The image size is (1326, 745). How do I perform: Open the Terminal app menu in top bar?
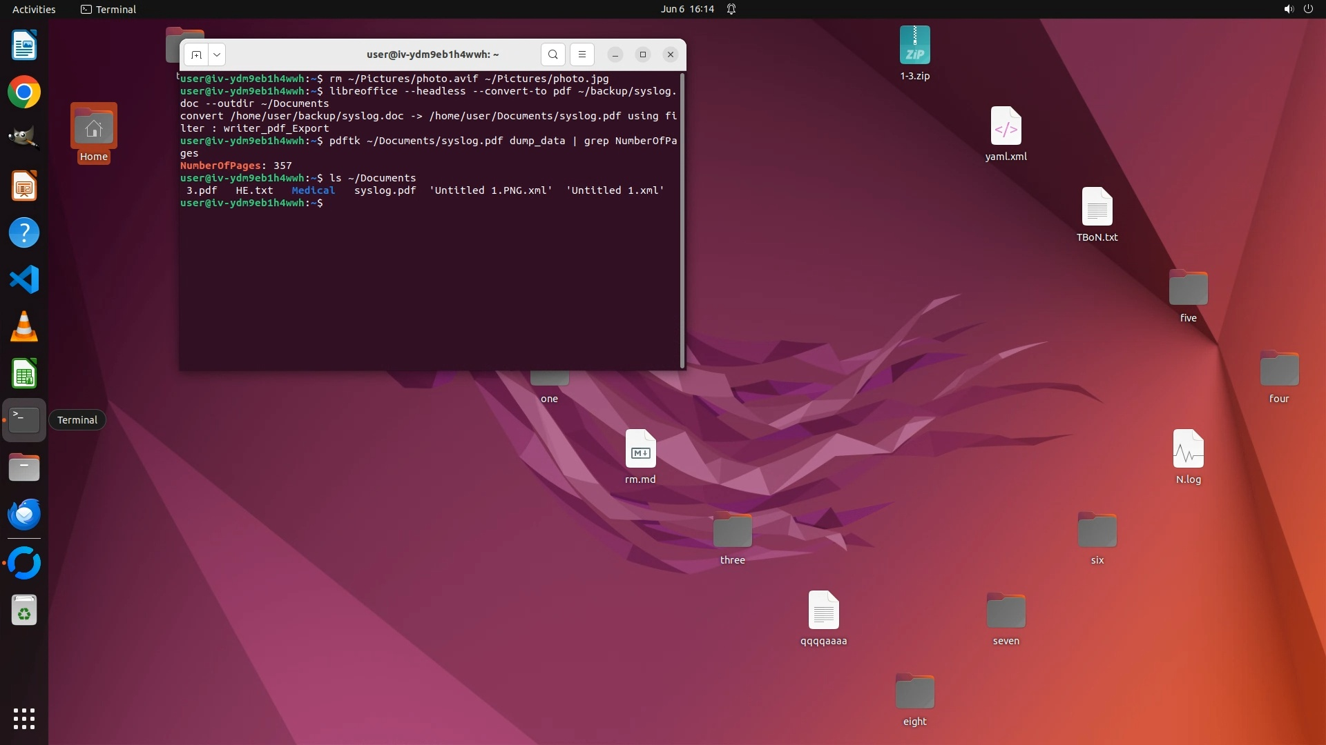coord(108,9)
